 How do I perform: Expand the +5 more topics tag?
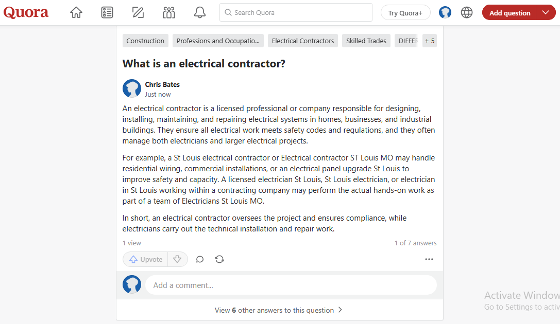(x=430, y=41)
